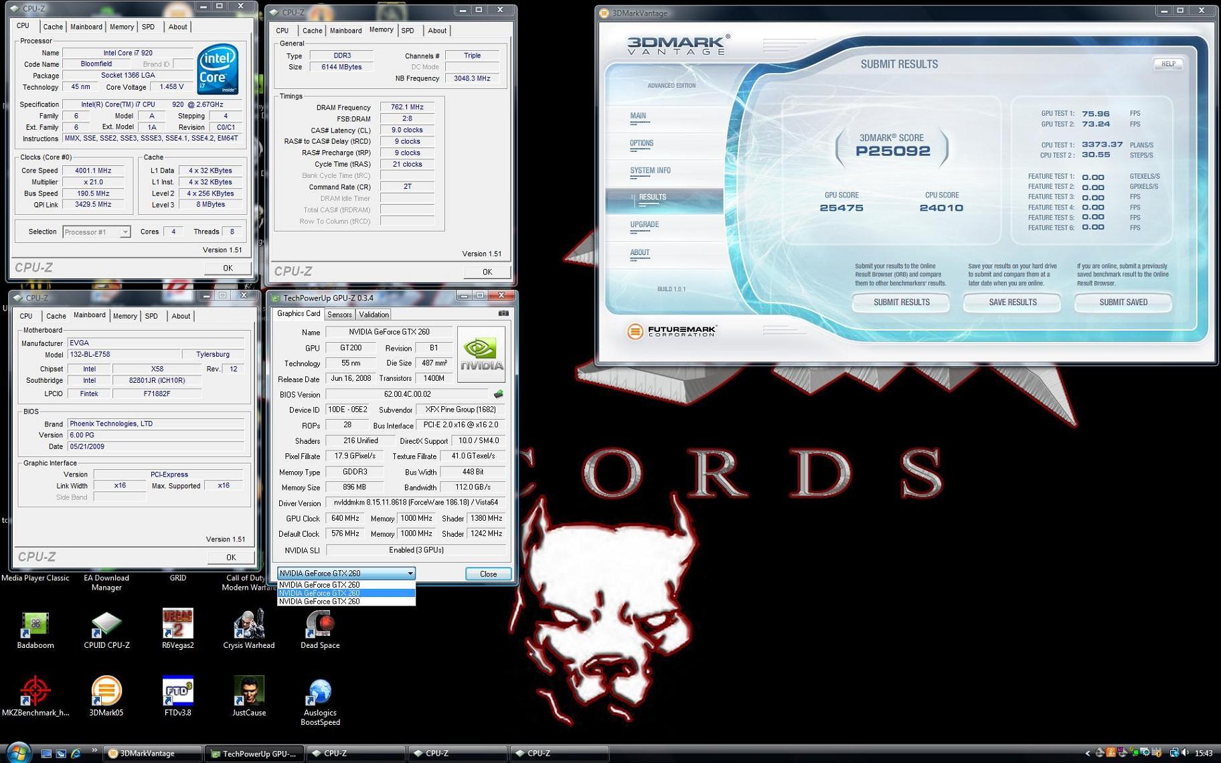This screenshot has width=1221, height=763.
Task: Open the 3DMark05 desktop icon
Action: point(106,697)
